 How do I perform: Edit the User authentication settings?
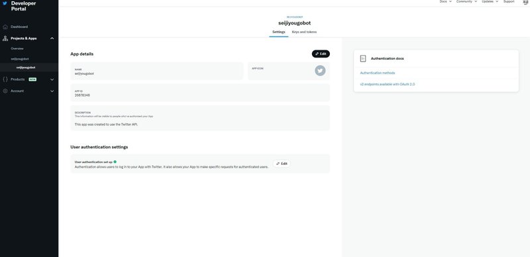[x=282, y=164]
